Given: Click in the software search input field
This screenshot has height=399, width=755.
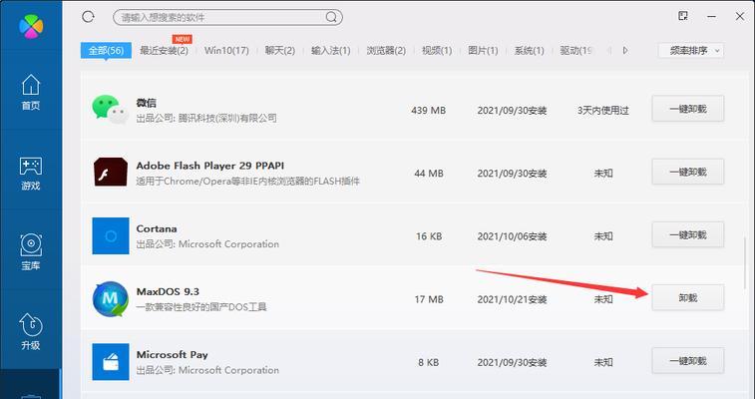Looking at the screenshot, I should coord(227,17).
